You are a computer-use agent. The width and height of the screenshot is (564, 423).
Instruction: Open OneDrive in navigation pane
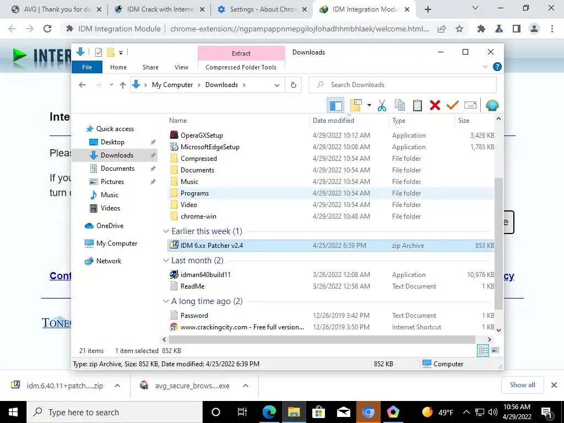coord(110,225)
